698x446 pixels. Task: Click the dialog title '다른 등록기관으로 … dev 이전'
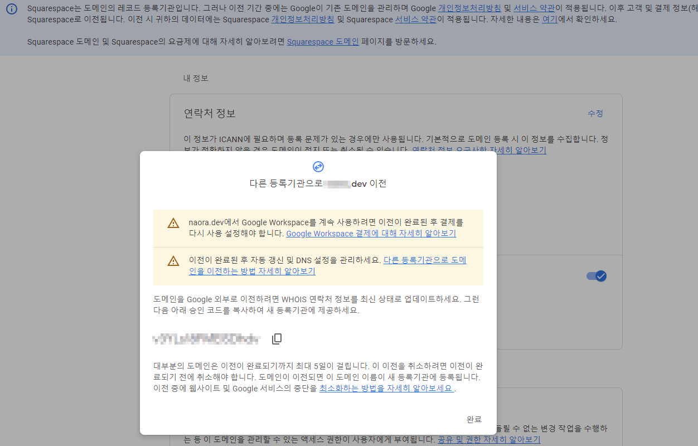coord(318,183)
